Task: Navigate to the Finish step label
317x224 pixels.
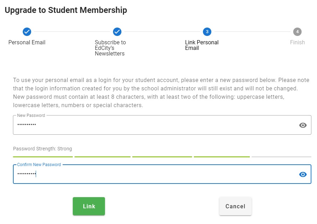Action: pos(297,42)
